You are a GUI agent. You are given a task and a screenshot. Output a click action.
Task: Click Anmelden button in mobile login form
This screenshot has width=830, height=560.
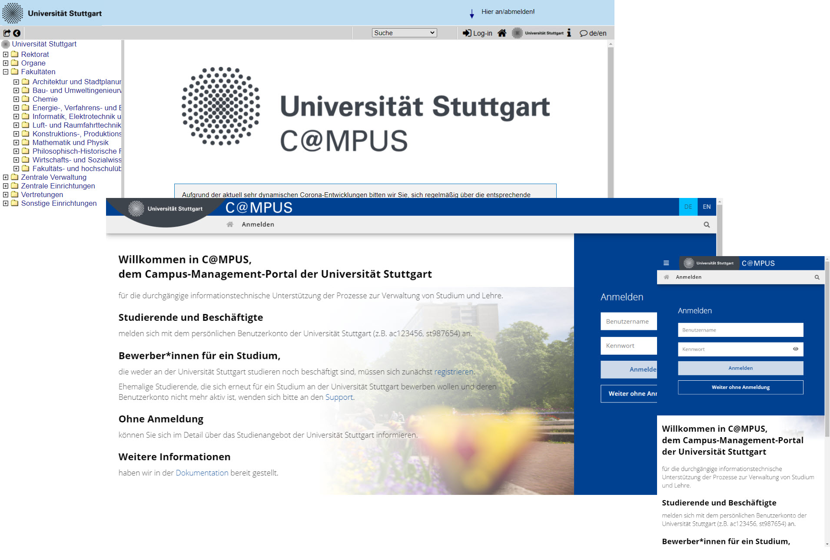click(740, 368)
